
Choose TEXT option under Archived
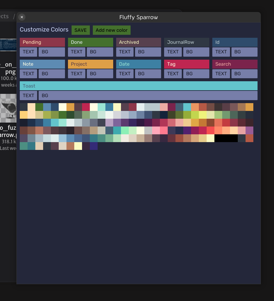[x=125, y=52]
